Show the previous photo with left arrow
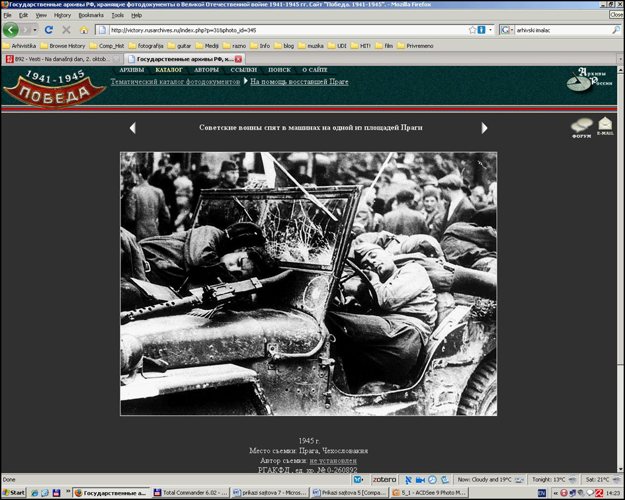Image resolution: width=625 pixels, height=500 pixels. (132, 128)
